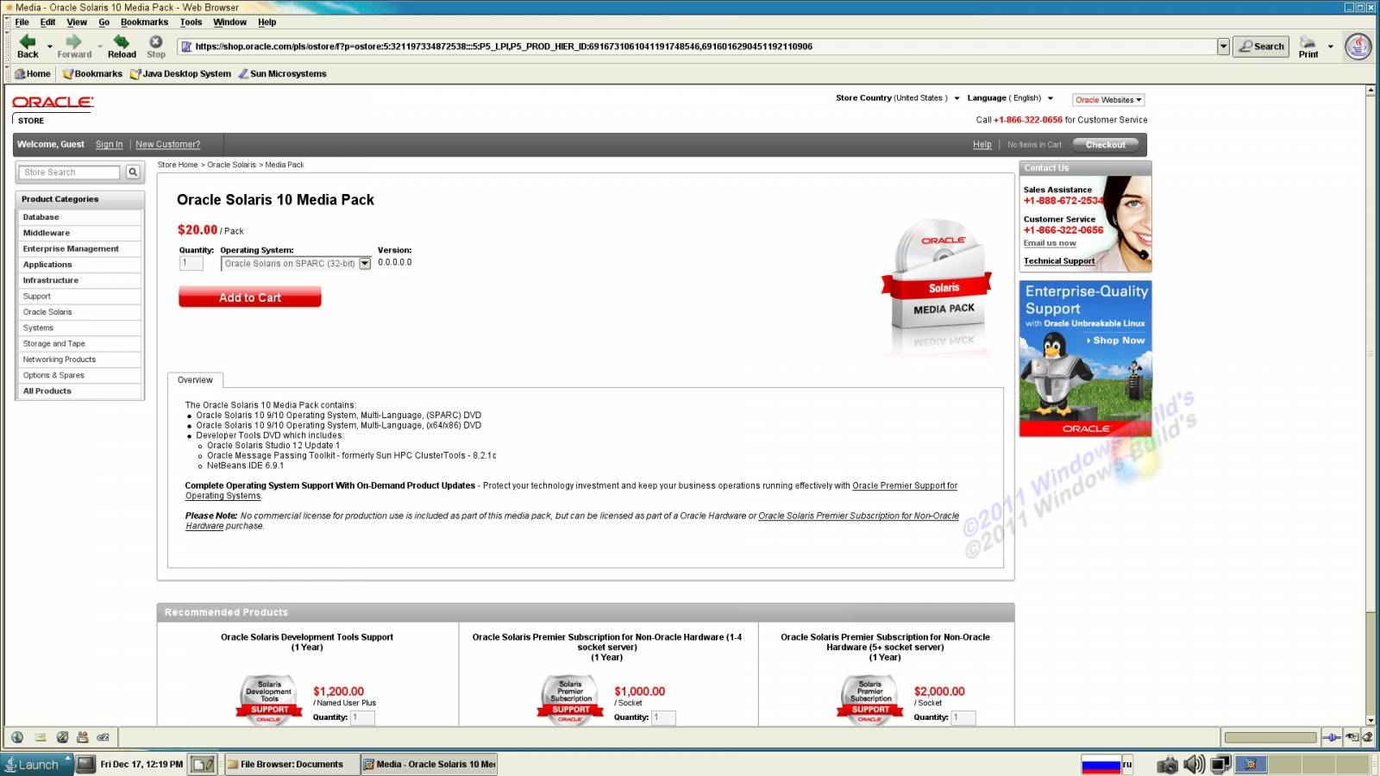Click the Print icon
The image size is (1380, 776).
coord(1308,47)
